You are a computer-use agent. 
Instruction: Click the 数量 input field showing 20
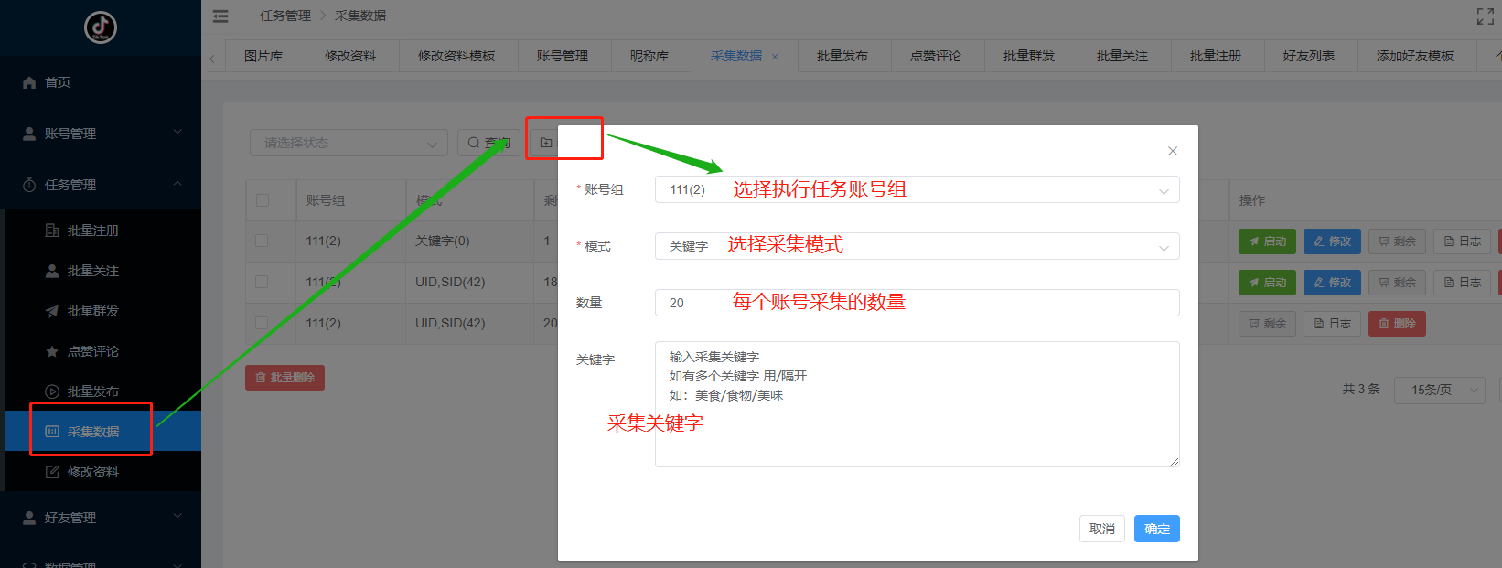pyautogui.click(x=917, y=303)
